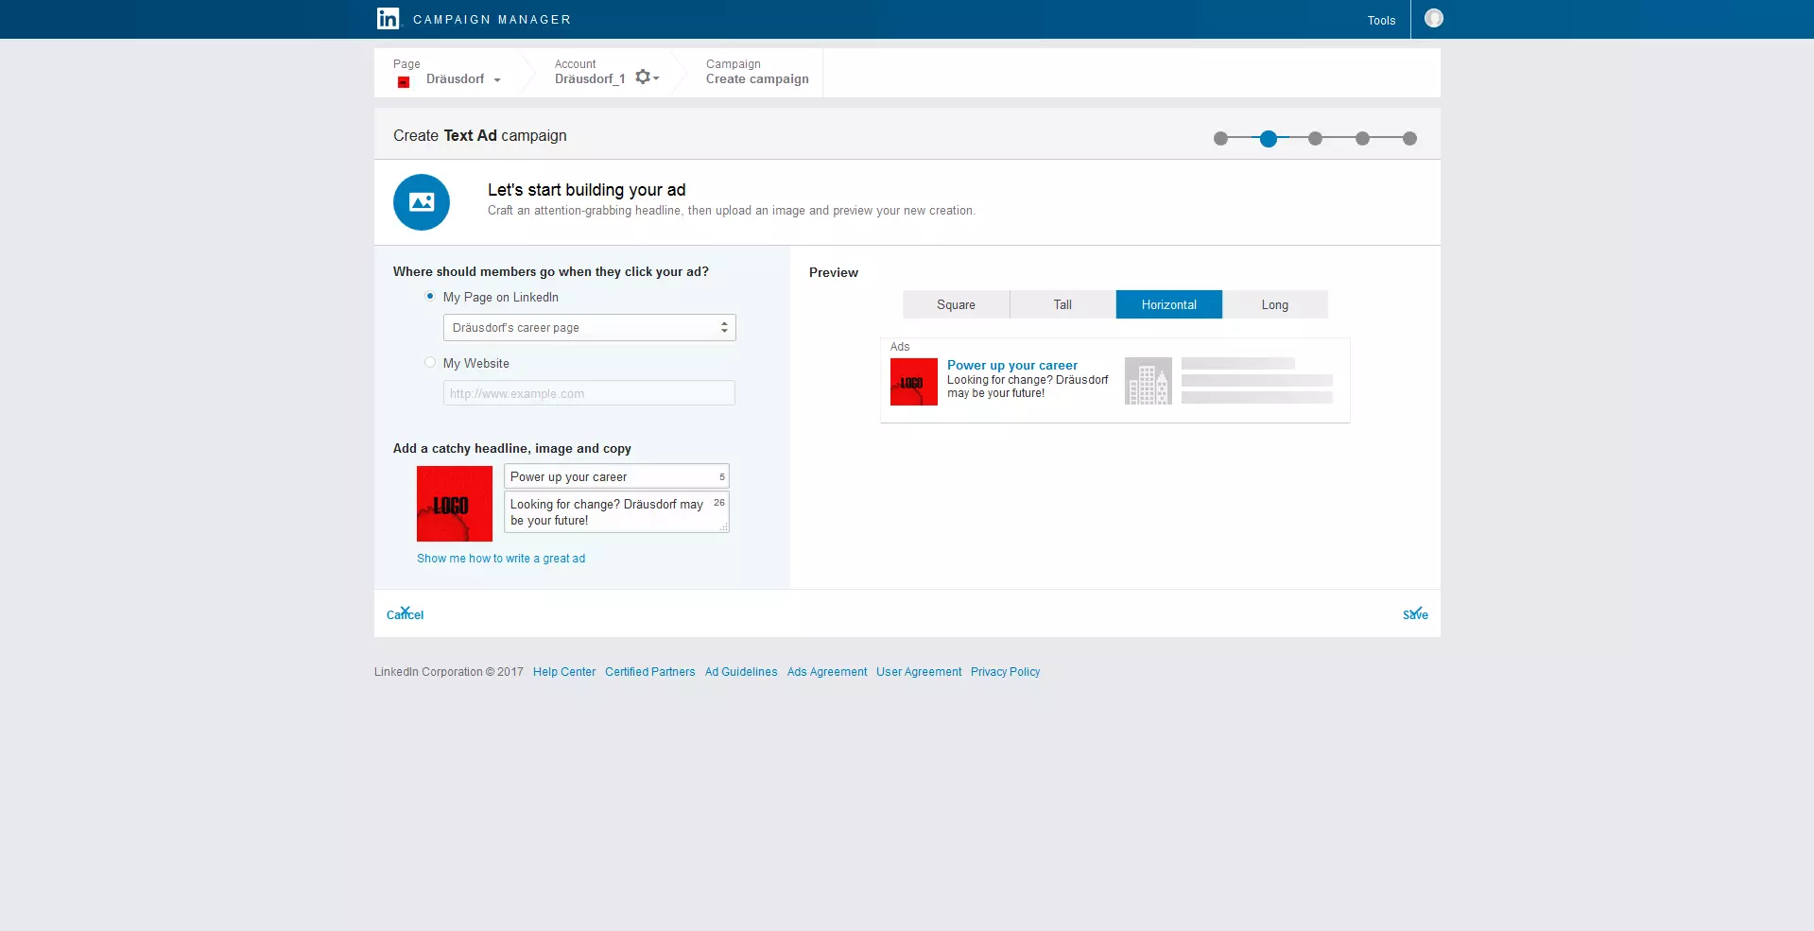Viewport: 1814px width, 931px height.
Task: Click preview ad text 'Looking for change?'
Action: point(1000,380)
